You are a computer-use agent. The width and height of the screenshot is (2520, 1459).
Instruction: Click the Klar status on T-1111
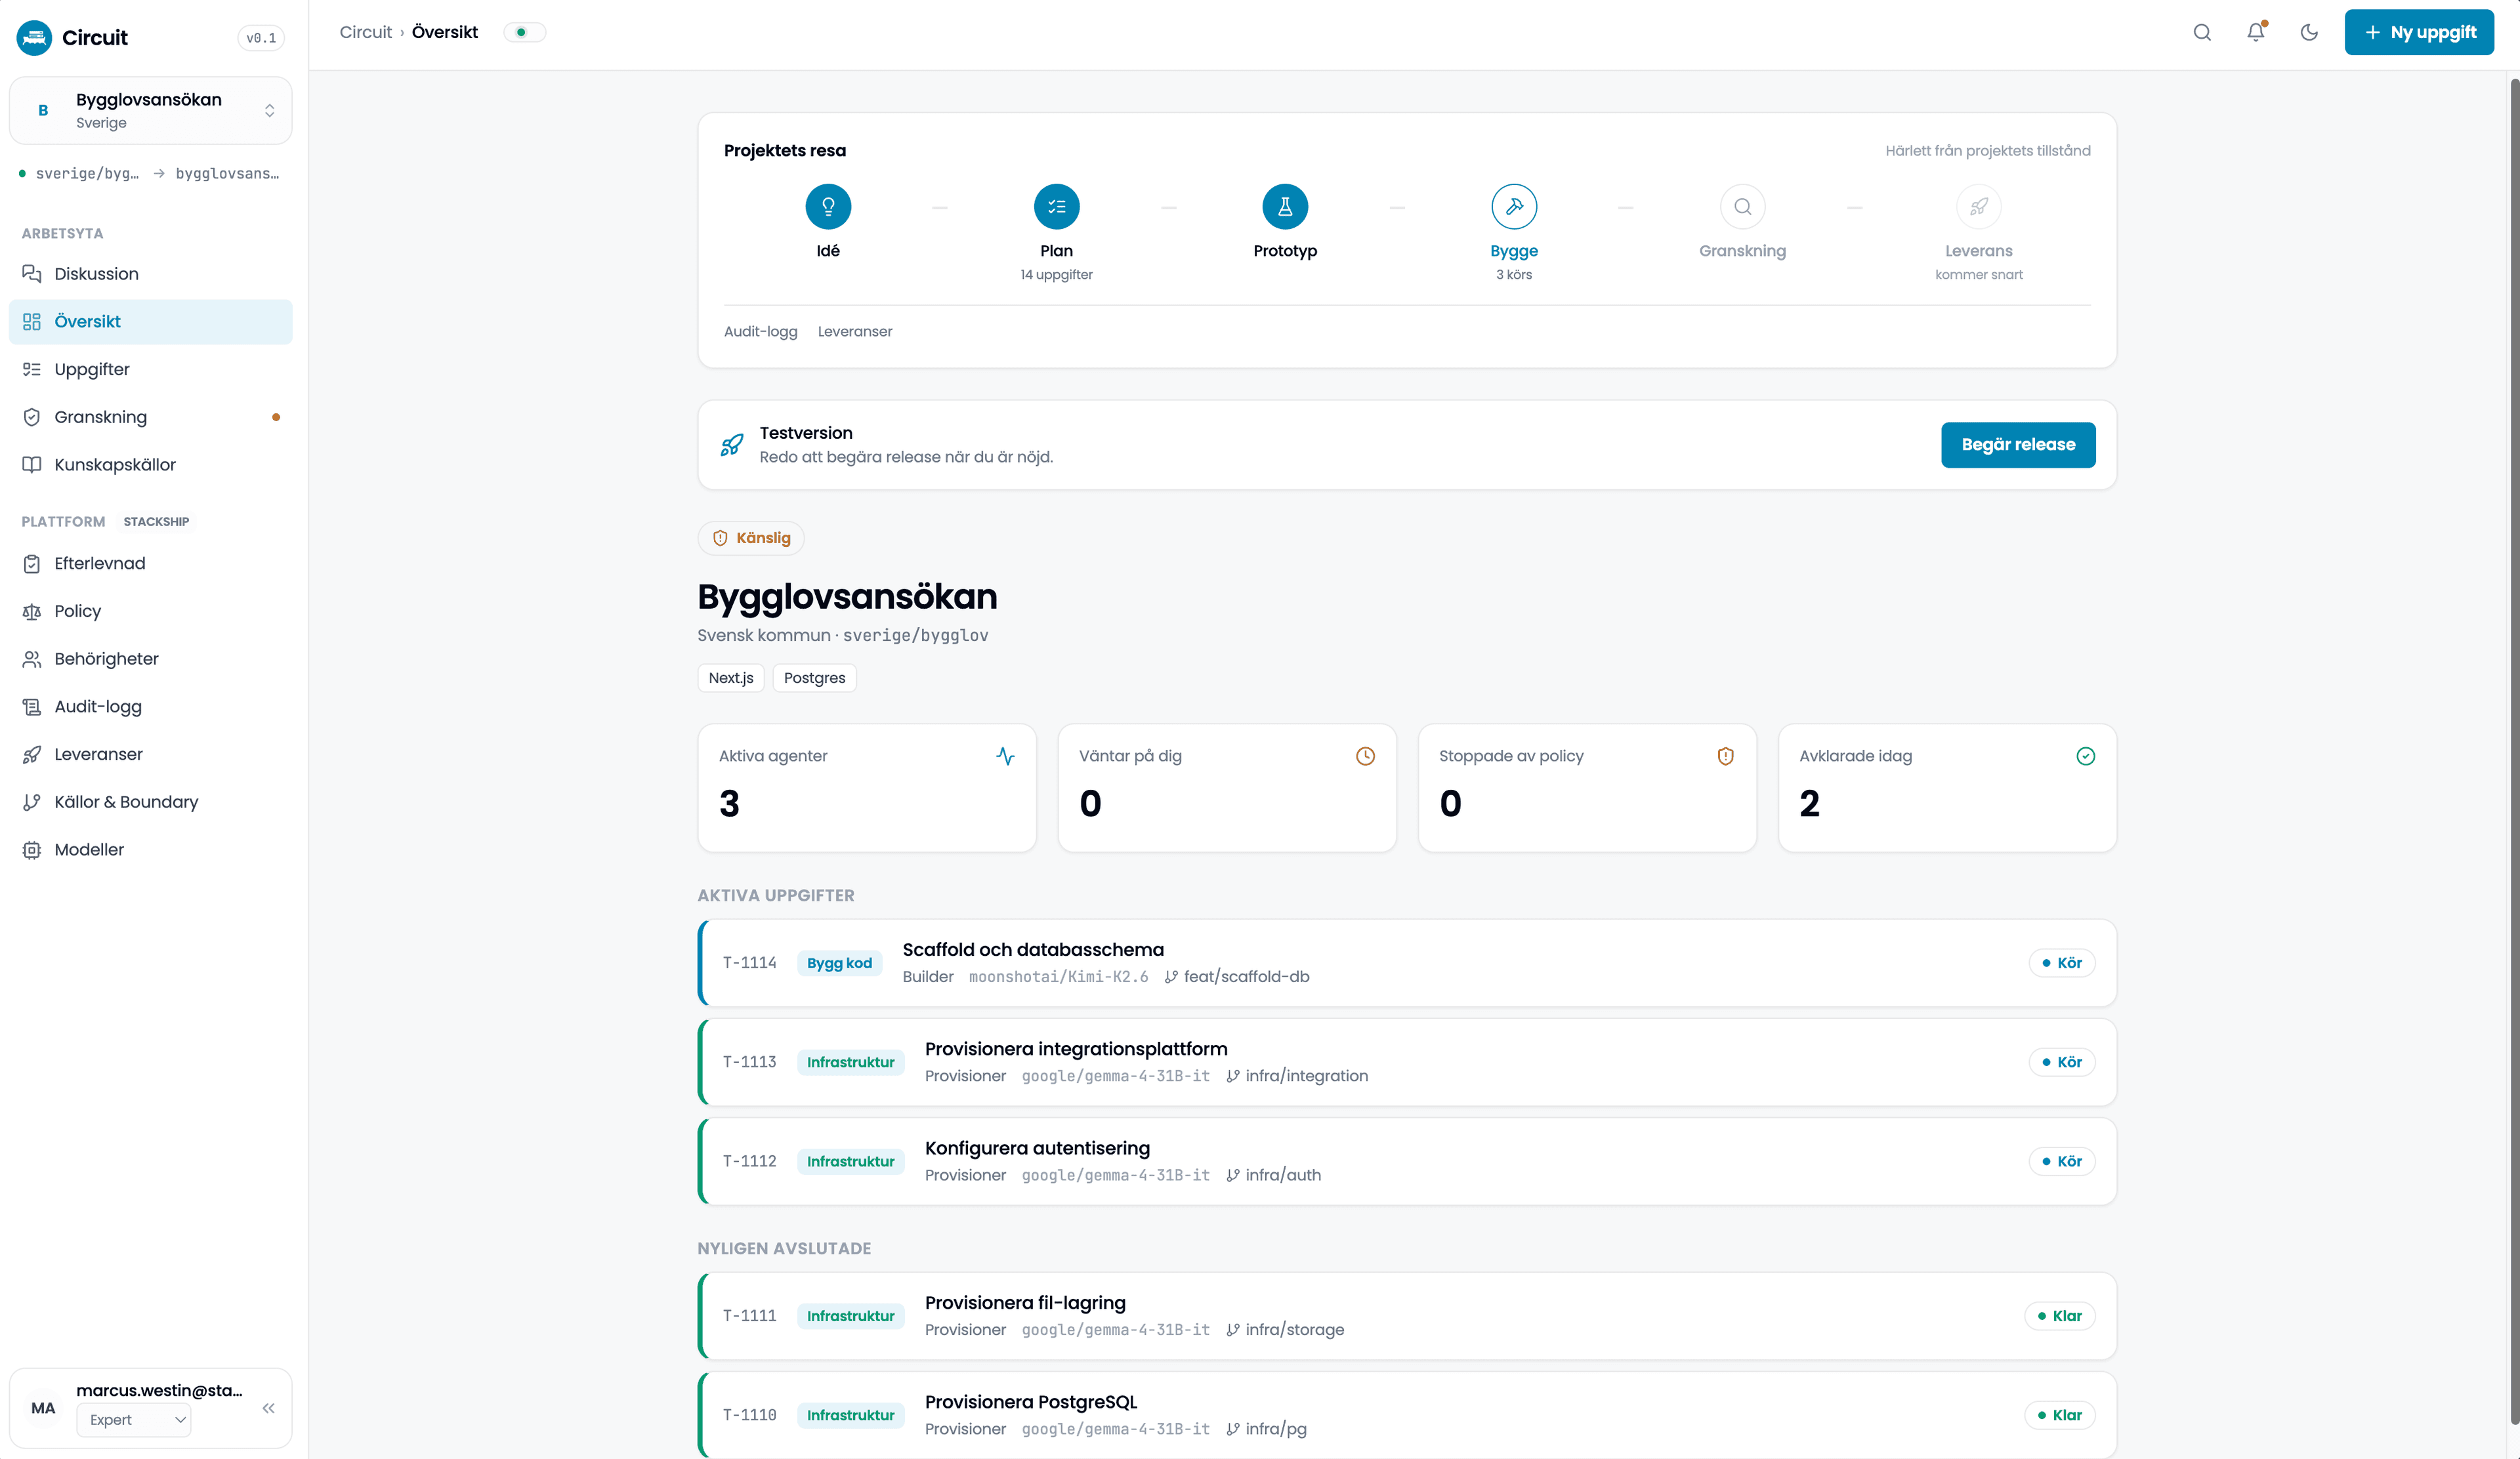2060,1316
